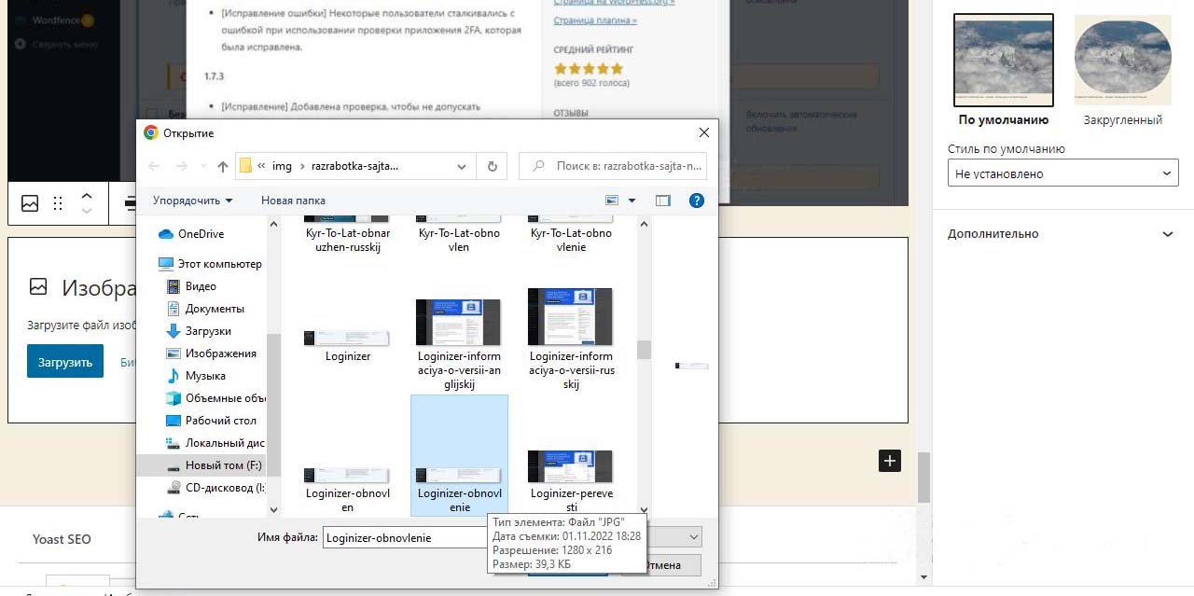Select the Закругленный image style

[x=1122, y=61]
